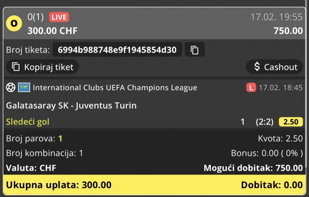Click the Sledeći gol market label
Screen dimensions: 309x197
point(28,122)
